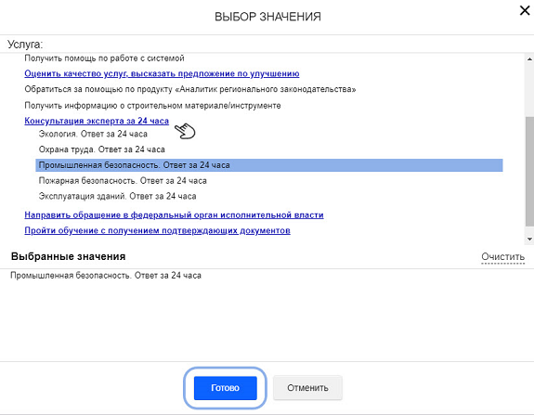Collapse 'Консультация эксперта за 24 часа'

pos(97,121)
